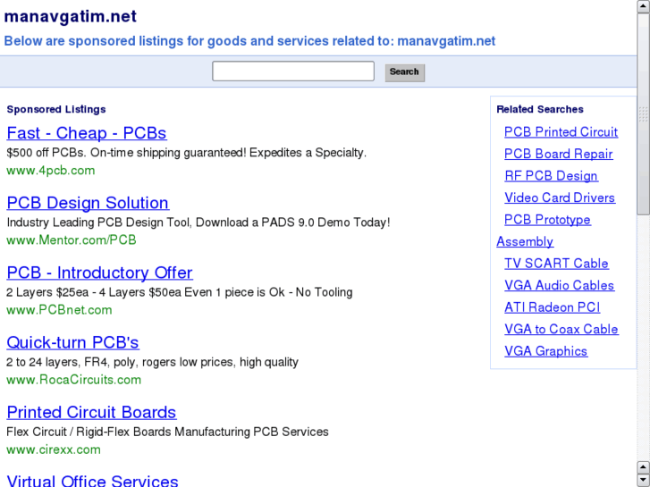The height and width of the screenshot is (487, 650).
Task: Click the Flex Circuit / Rigid-Flex Boards description
Action: pyautogui.click(x=167, y=432)
